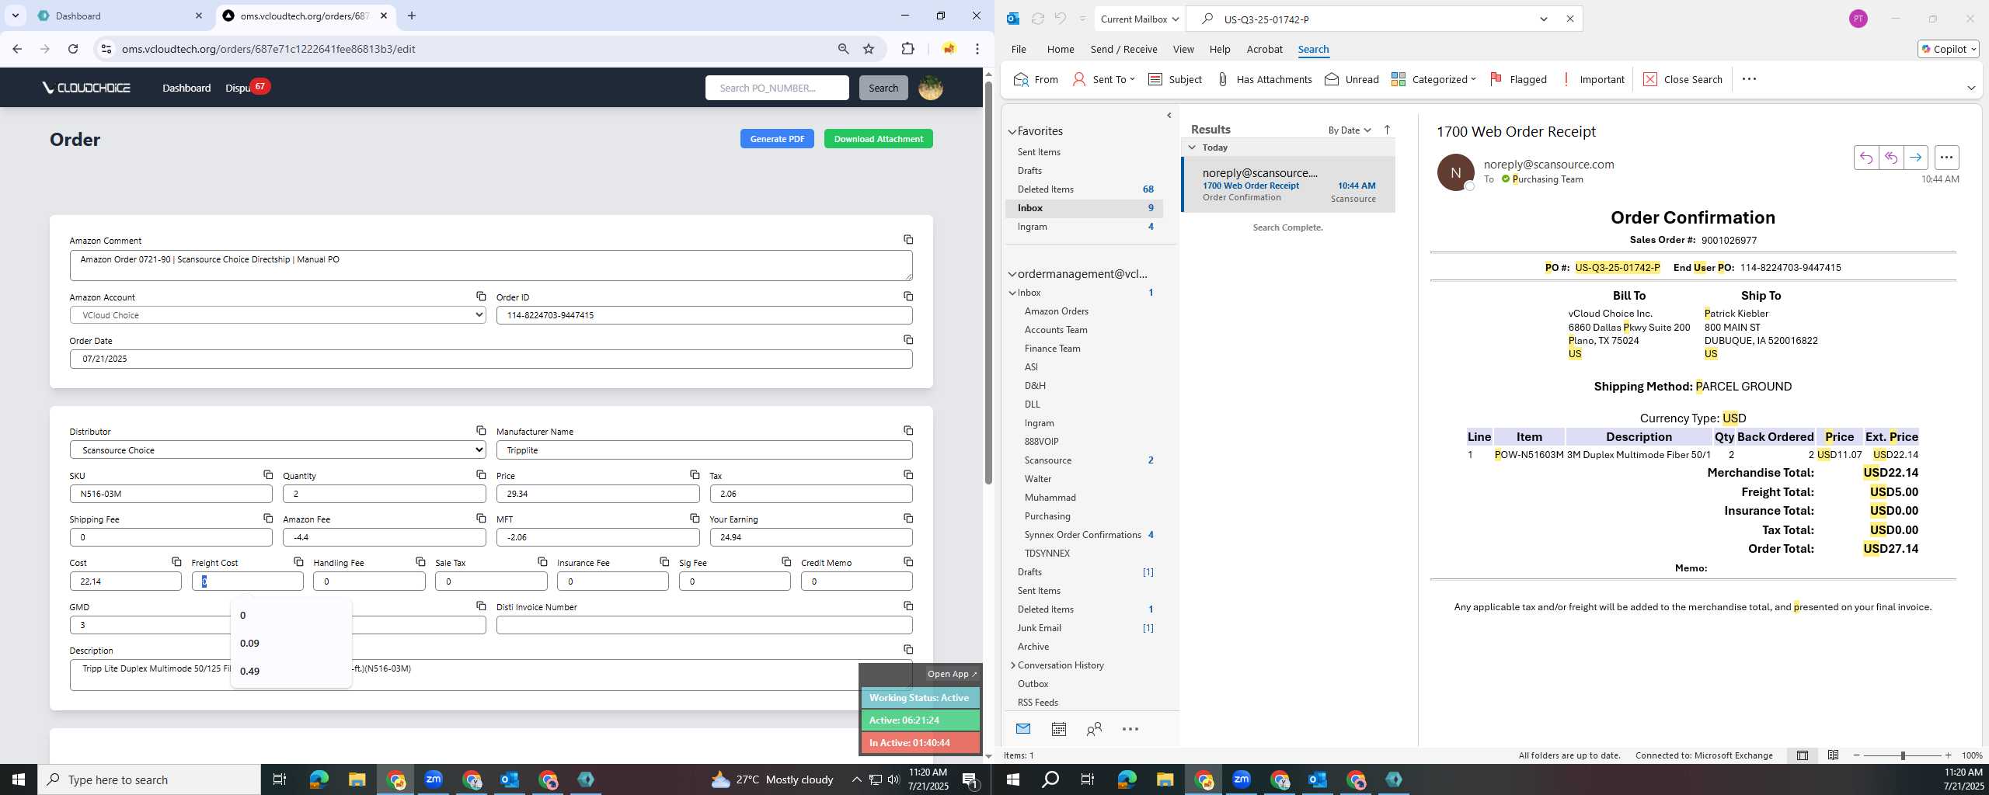Change results sort By Date dropdown
1989x795 pixels.
(x=1350, y=130)
